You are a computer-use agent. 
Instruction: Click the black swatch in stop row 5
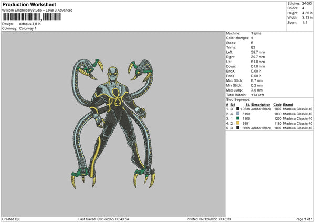[x=238, y=128]
